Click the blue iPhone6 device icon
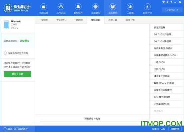 (x=6, y=25)
